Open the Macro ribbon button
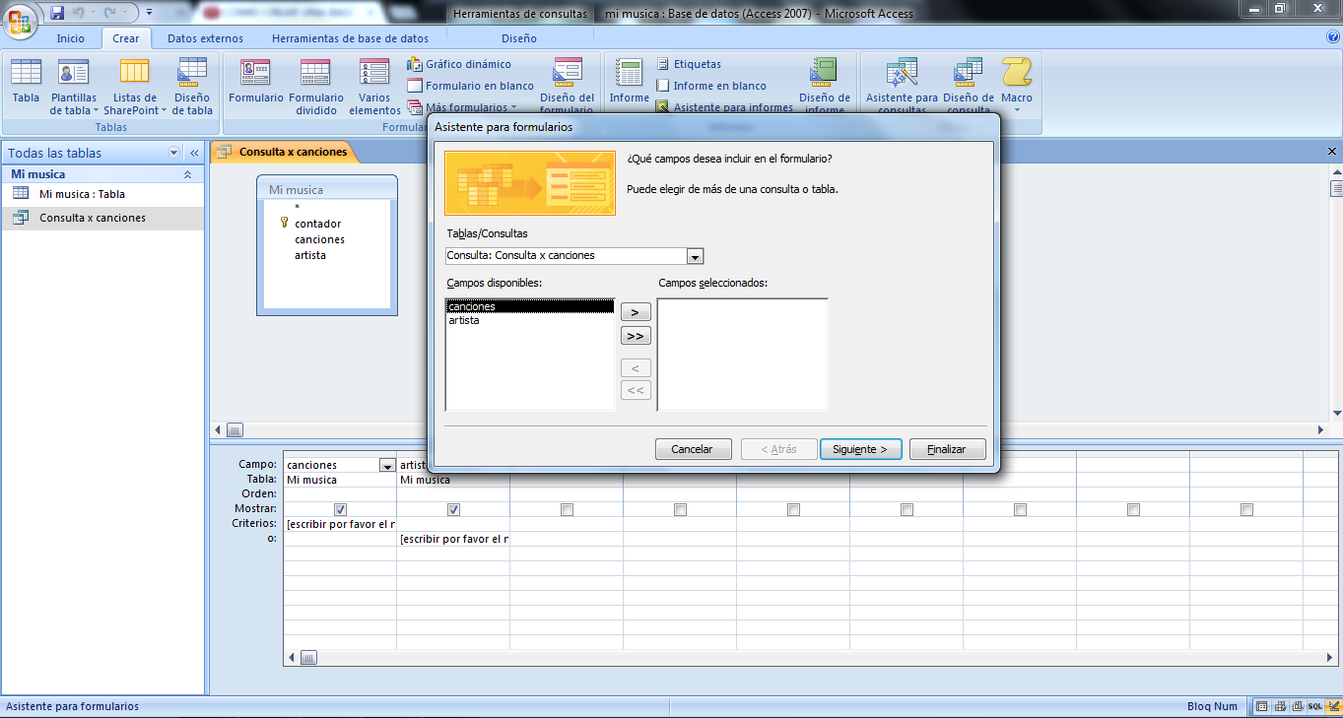The image size is (1343, 718). click(x=1017, y=86)
